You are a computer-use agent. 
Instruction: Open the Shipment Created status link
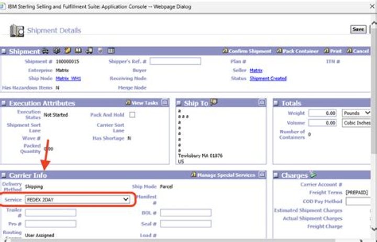pos(268,78)
